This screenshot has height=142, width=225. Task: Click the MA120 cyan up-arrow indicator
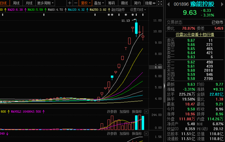(x=87, y=10)
